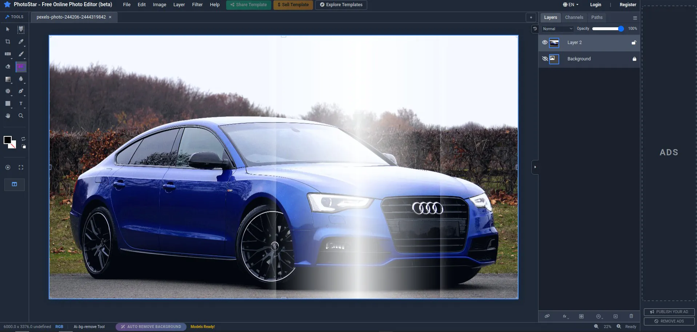Open the Filter menu
This screenshot has height=332, width=697.
197,5
